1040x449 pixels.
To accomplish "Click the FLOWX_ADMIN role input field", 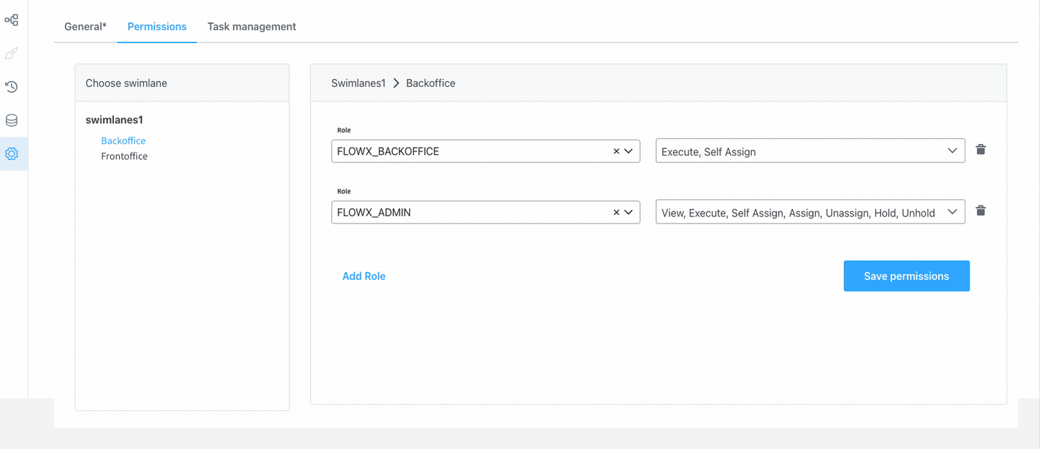I will point(486,212).
